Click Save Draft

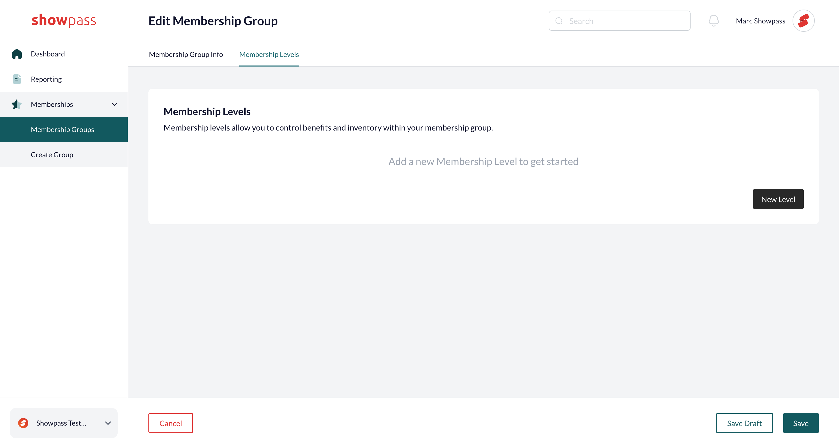point(744,423)
